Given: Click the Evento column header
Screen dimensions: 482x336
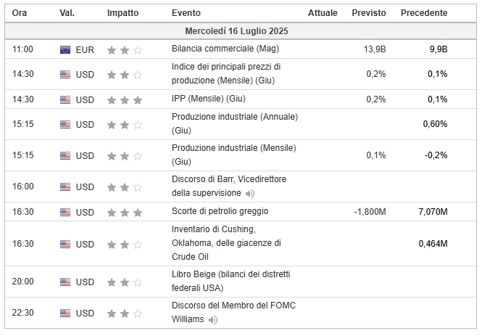Looking at the screenshot, I should pyautogui.click(x=186, y=13).
